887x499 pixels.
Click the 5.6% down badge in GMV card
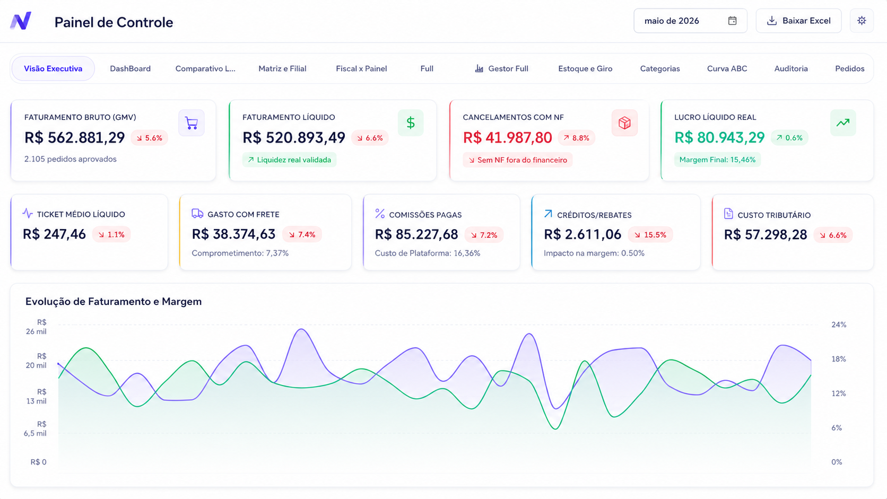click(150, 138)
